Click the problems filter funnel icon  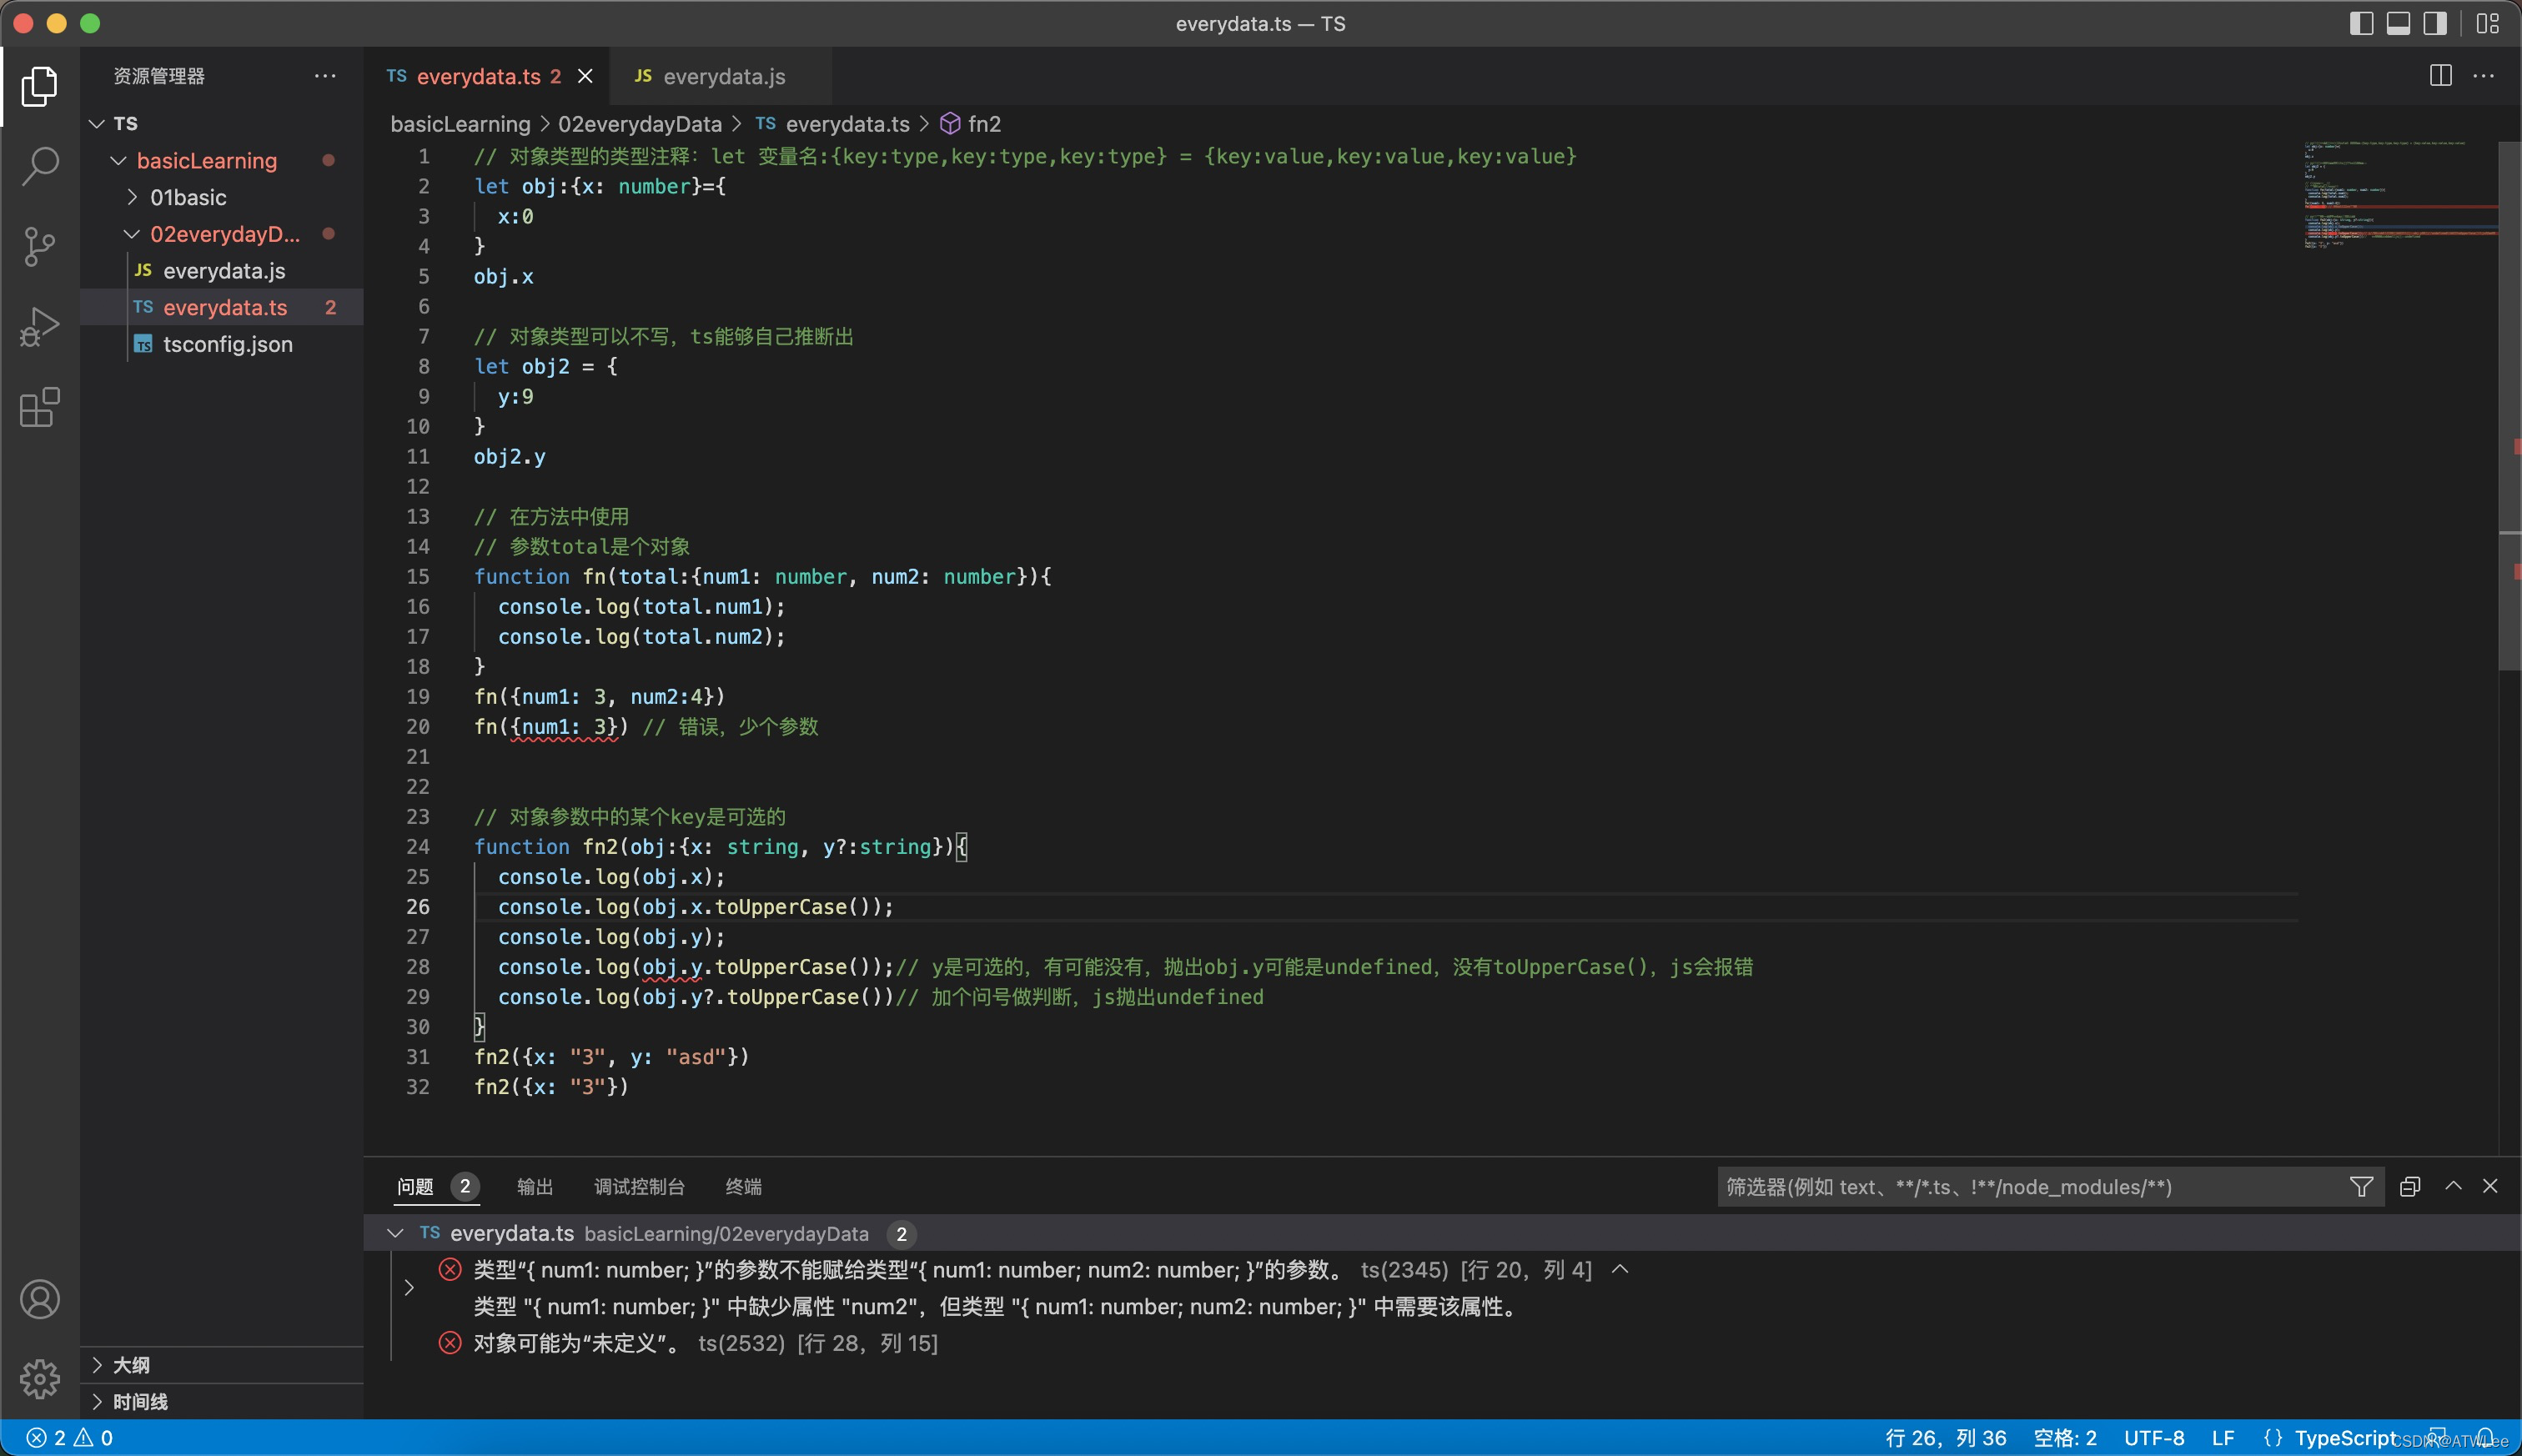point(2361,1187)
